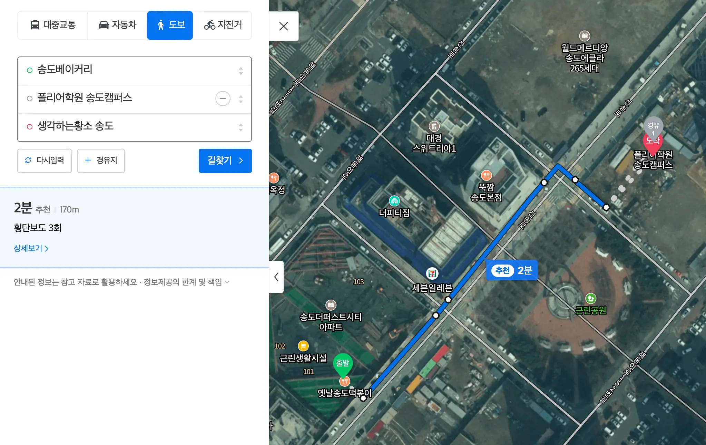Image resolution: width=706 pixels, height=445 pixels.
Task: Click the 길찾기 search route button
Action: [225, 161]
